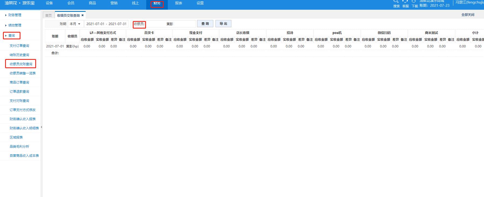484x197 pixels.
Task: Switch to the 首页 tab
Action: [x=48, y=15]
